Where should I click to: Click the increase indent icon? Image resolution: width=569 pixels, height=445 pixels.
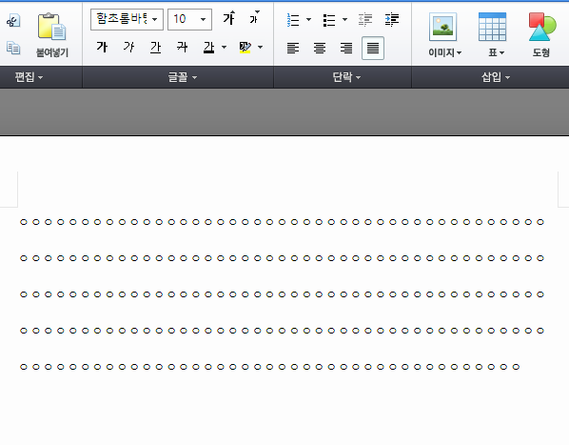tap(392, 20)
